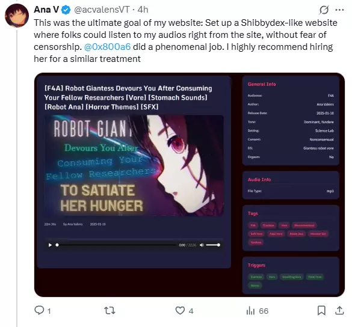Select the Yandere tag chip
Screen dimensions: 352x327
[x=256, y=242]
